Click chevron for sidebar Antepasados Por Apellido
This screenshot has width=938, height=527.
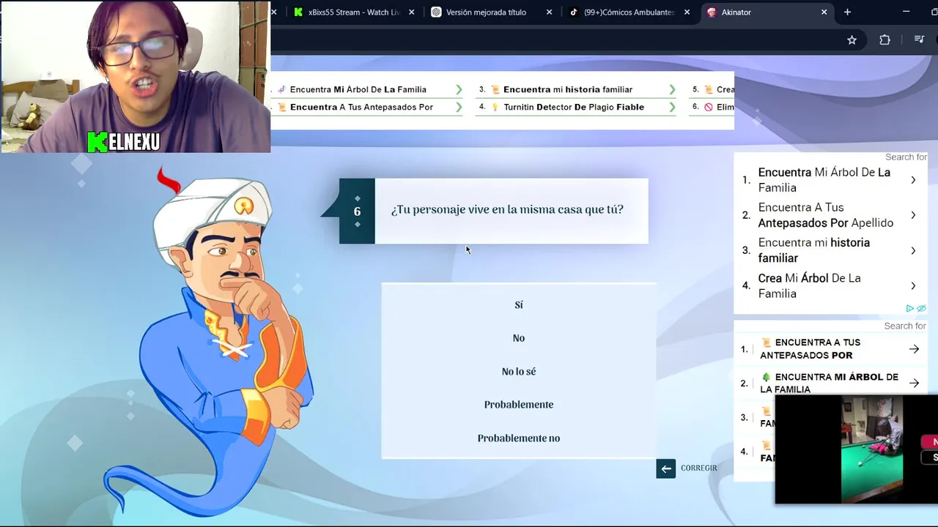click(x=913, y=215)
